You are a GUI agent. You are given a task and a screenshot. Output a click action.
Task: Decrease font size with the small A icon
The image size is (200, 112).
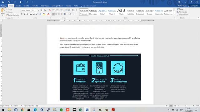click(41, 10)
